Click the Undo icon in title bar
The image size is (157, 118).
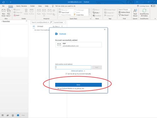pos(7,2)
